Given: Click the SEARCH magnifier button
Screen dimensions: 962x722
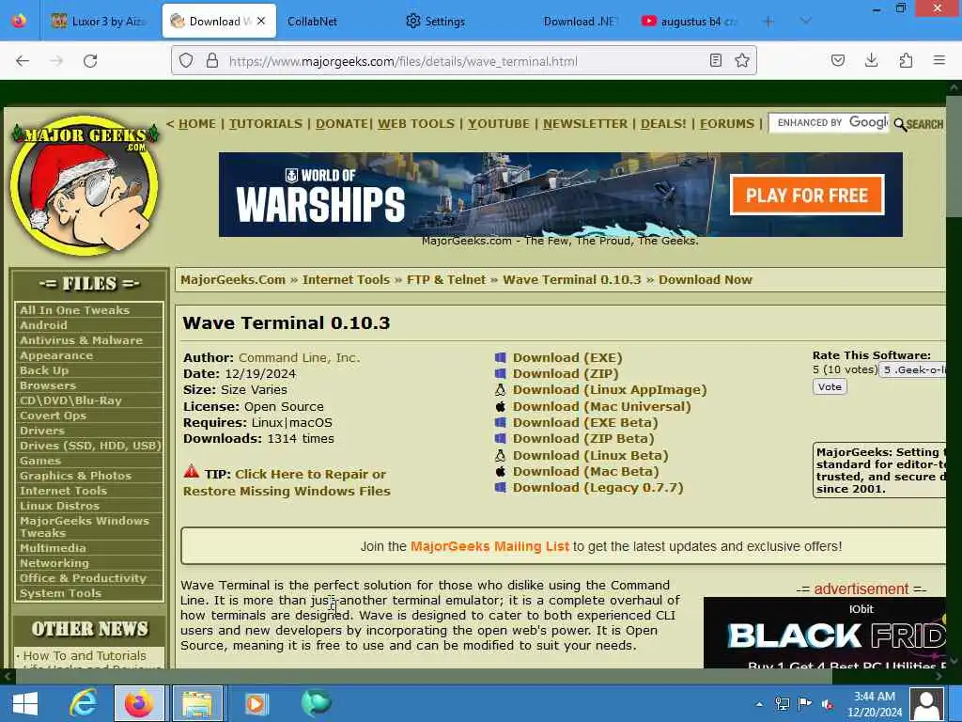Looking at the screenshot, I should tap(919, 124).
